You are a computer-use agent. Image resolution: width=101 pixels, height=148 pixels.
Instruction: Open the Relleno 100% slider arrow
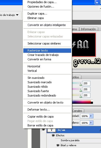click(91, 123)
